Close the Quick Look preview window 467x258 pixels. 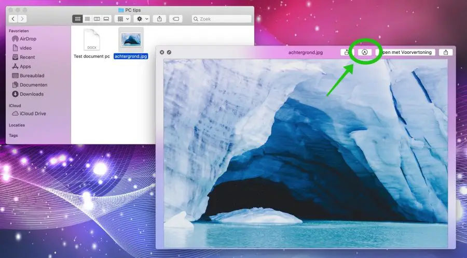point(162,52)
